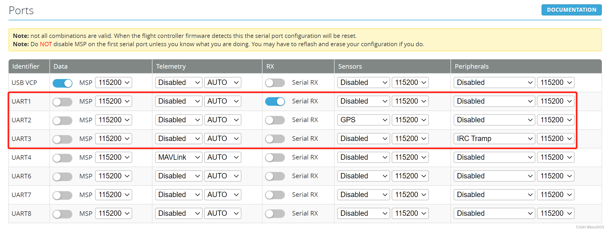Viewport: 608px width, 231px height.
Task: Open UART4 peripherals Disabled dropdown
Action: (x=495, y=157)
